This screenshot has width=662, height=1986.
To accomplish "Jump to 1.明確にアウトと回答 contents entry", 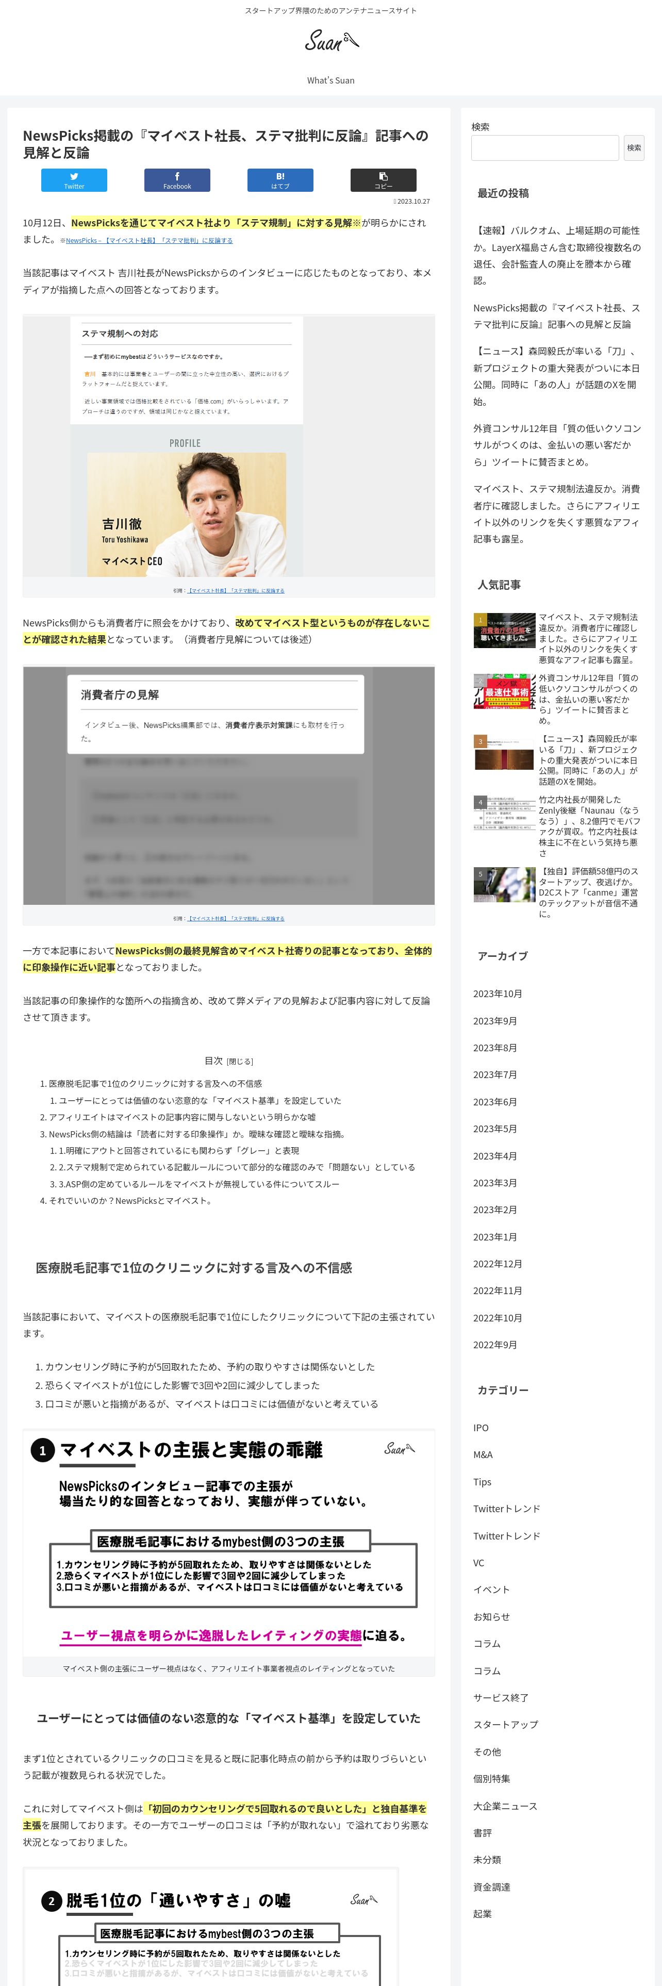I will pyautogui.click(x=179, y=1150).
